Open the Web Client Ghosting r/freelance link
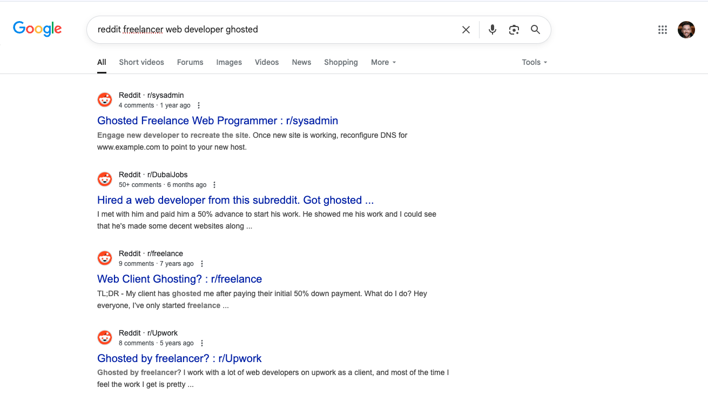The width and height of the screenshot is (708, 408). [x=179, y=279]
